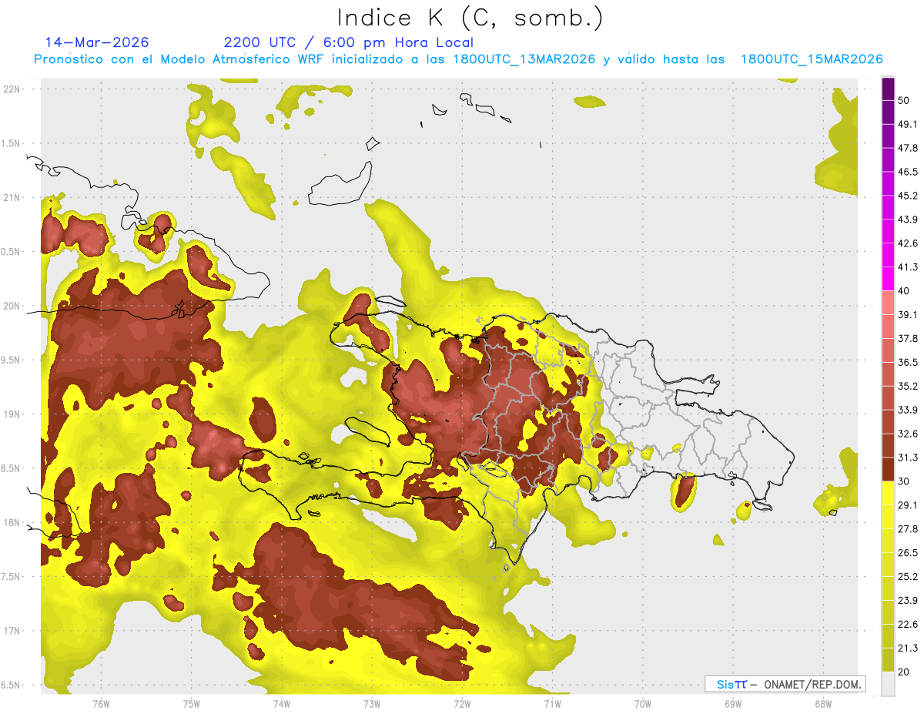924x714 pixels.
Task: Click the colorbar value "36.5"
Action: 908,362
